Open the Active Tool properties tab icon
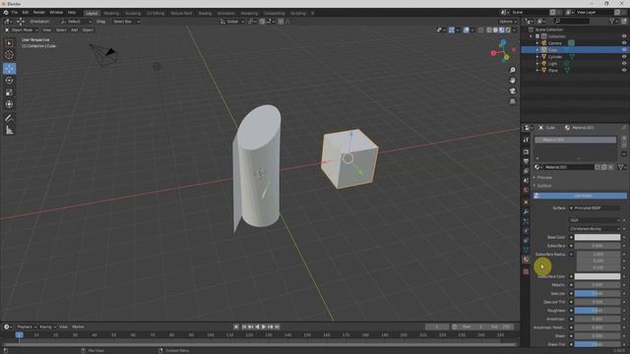Image resolution: width=630 pixels, height=354 pixels. [x=526, y=140]
